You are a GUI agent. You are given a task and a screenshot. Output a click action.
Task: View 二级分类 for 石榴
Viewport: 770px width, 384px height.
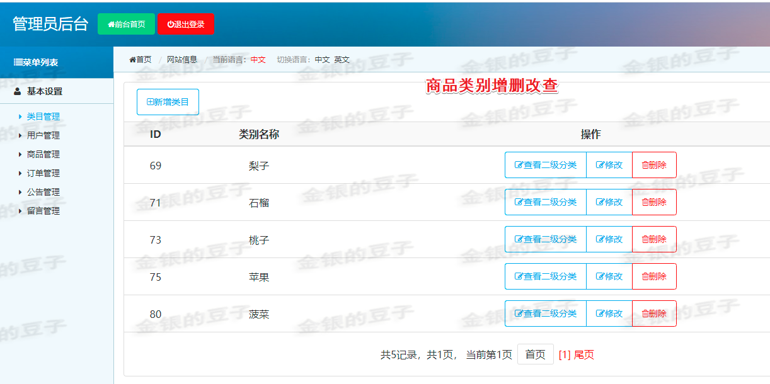pos(546,202)
